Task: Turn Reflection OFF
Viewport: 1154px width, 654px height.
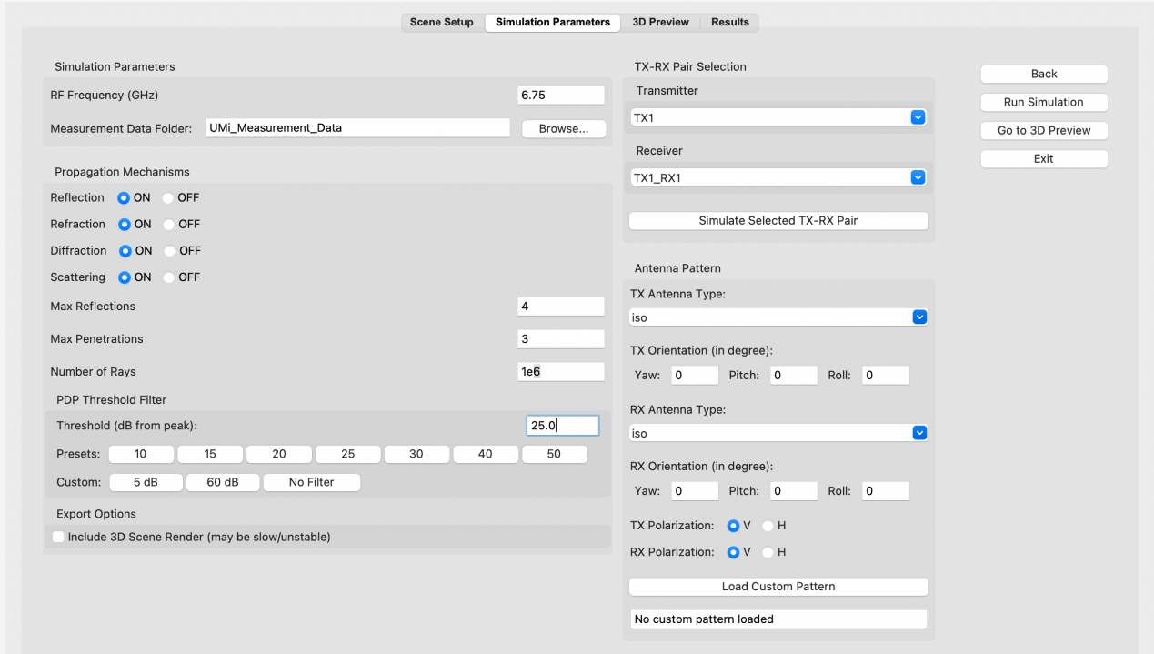Action: click(x=169, y=198)
